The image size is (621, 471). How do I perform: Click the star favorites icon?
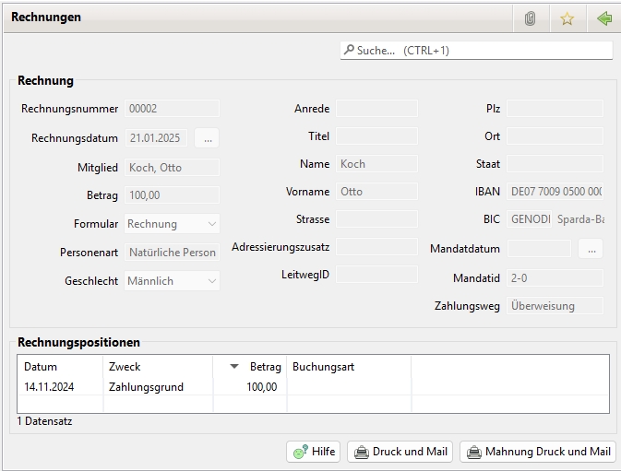(567, 18)
